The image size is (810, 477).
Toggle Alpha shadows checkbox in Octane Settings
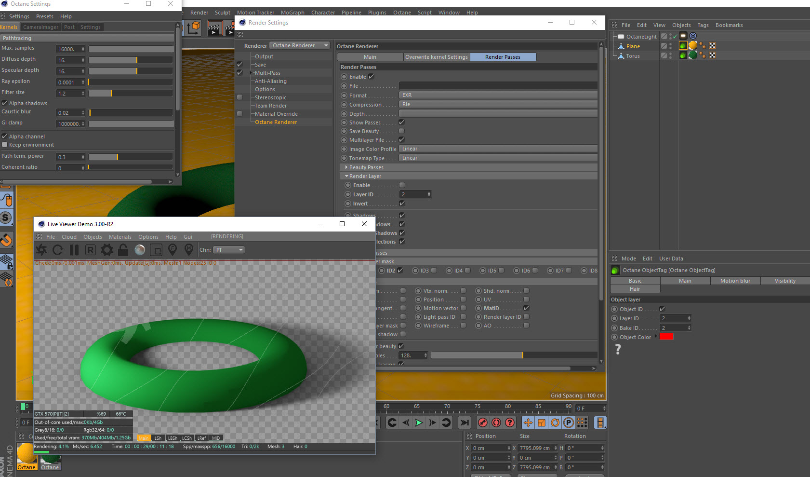click(x=4, y=103)
